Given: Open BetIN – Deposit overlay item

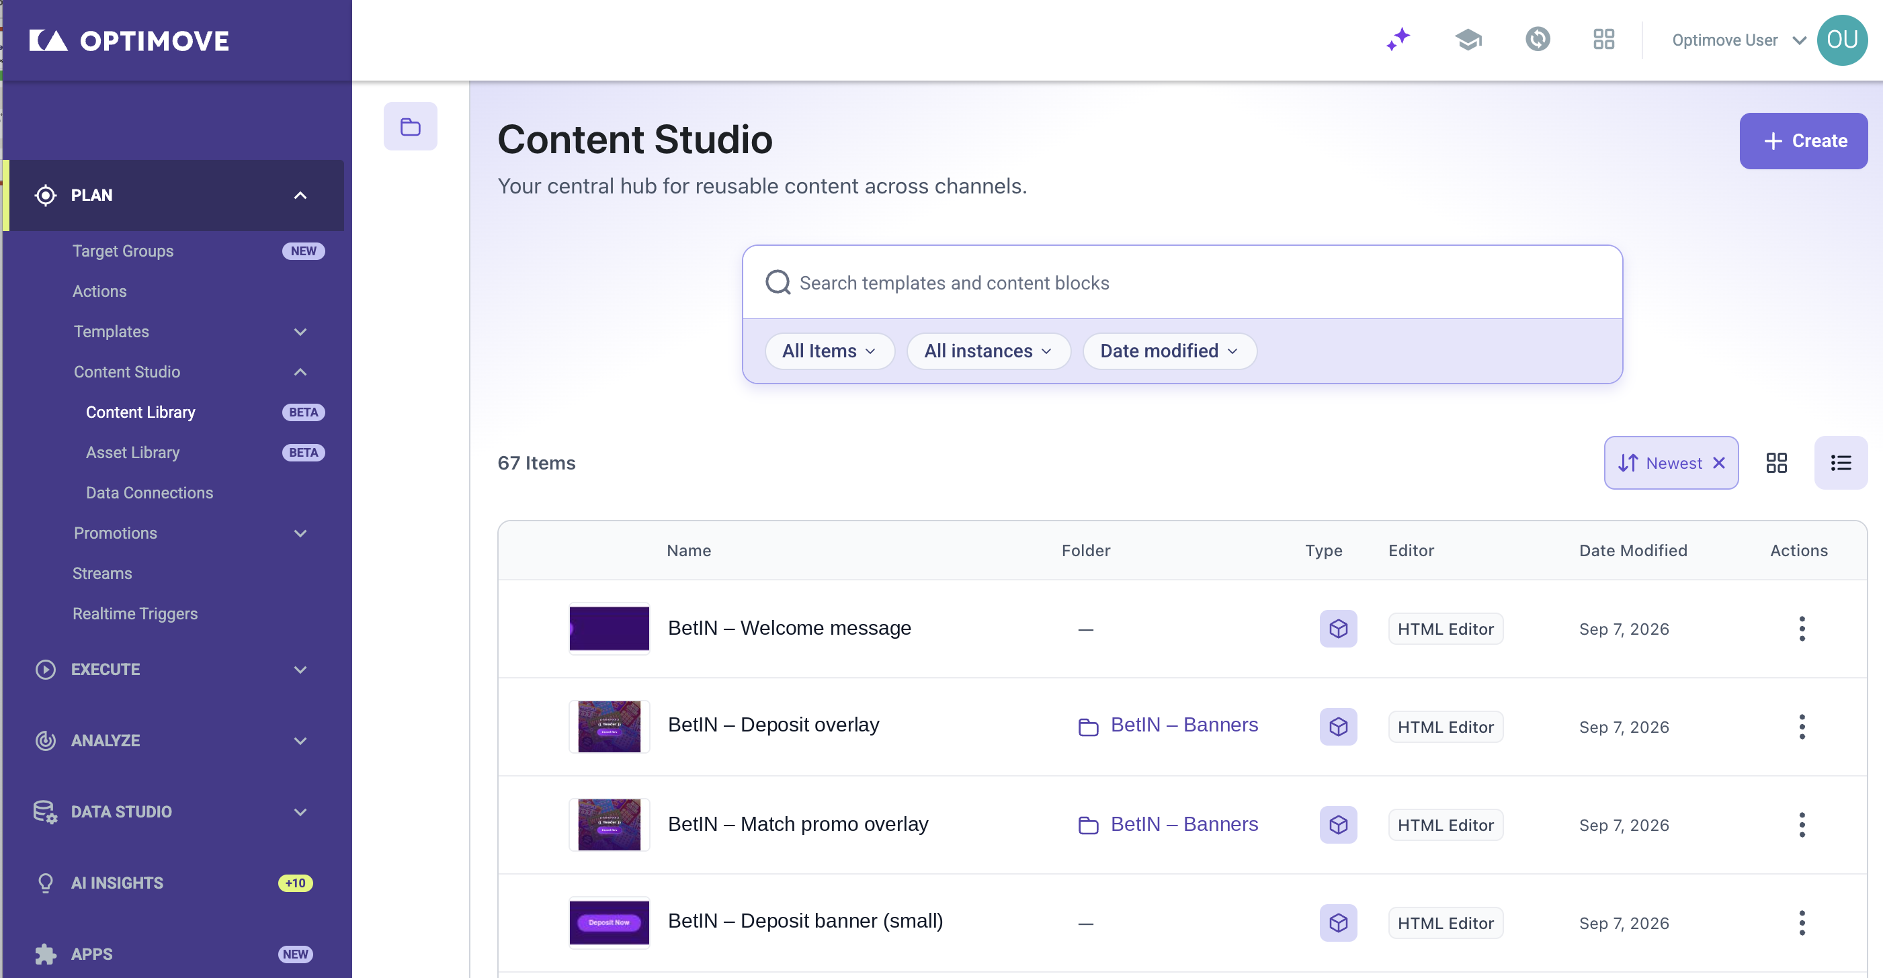Looking at the screenshot, I should tap(773, 724).
